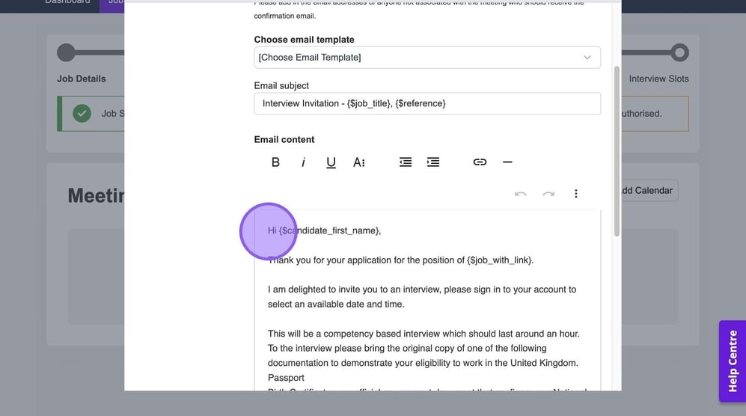
Task: Decrease indent of the paragraph
Action: click(405, 162)
